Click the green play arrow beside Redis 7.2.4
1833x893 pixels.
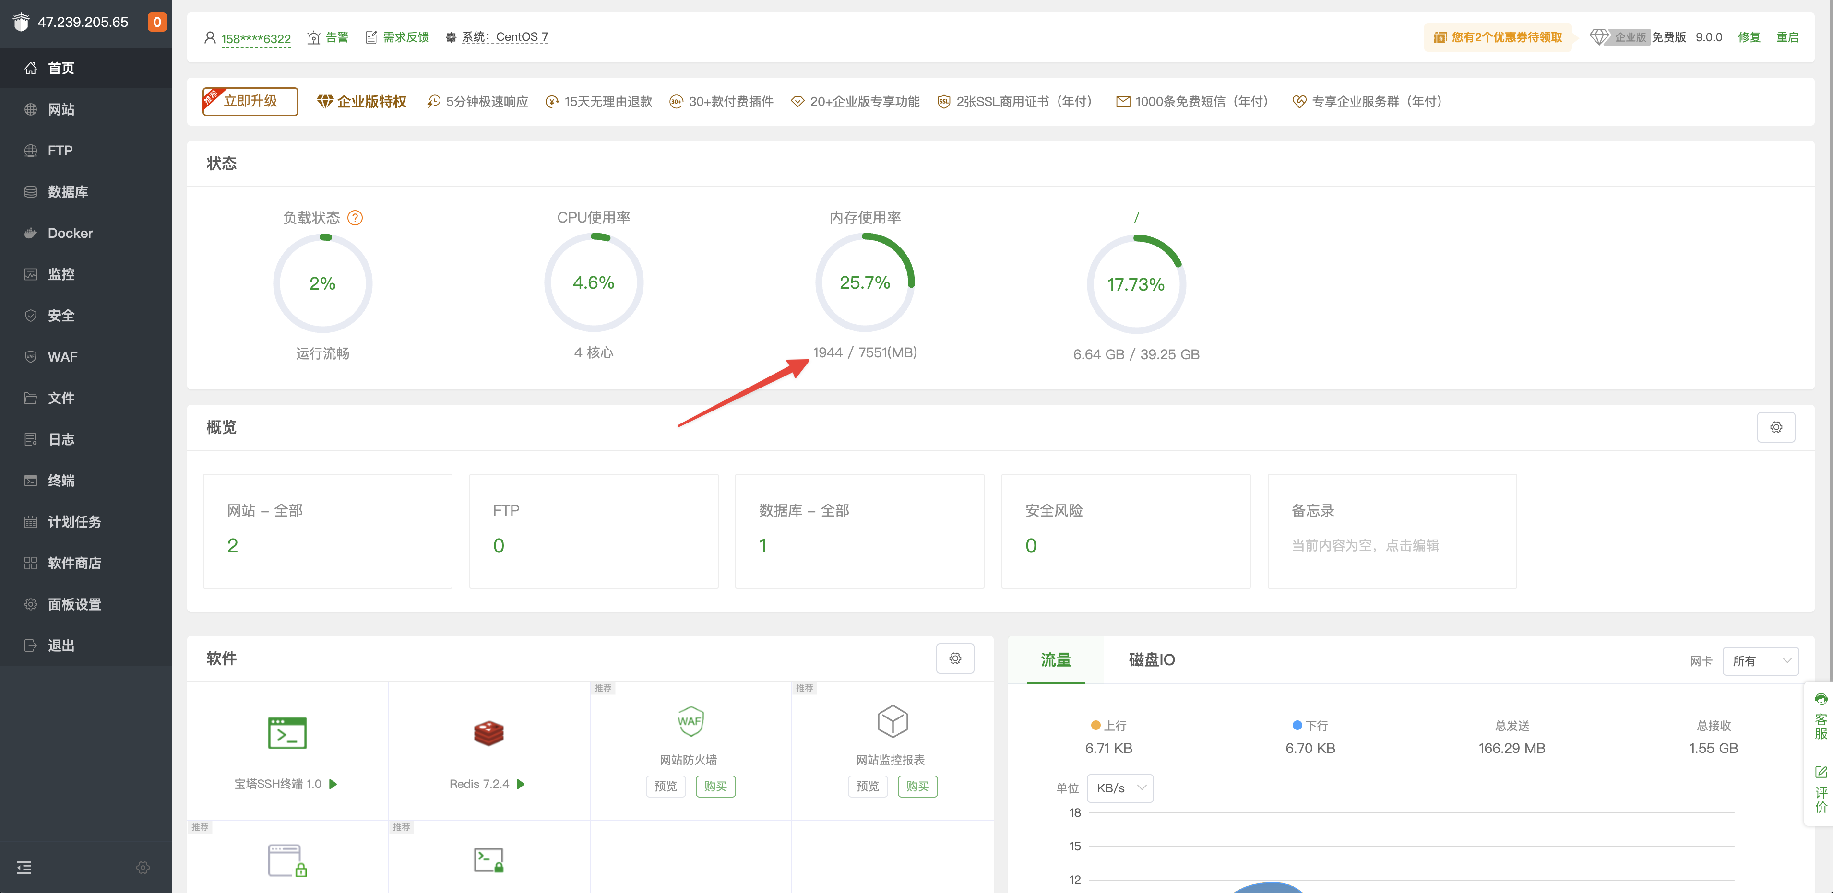click(521, 784)
